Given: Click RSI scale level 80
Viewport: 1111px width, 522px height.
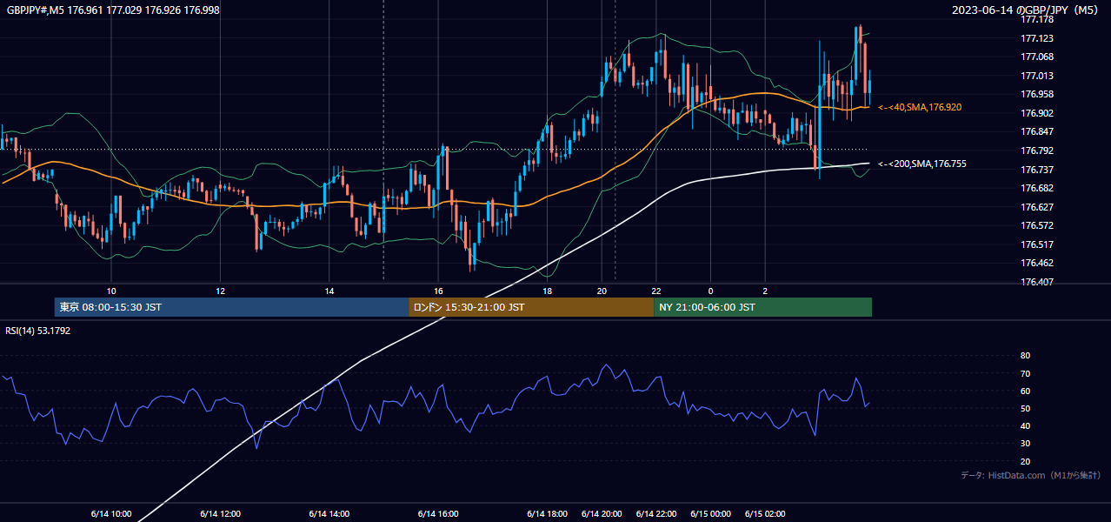Looking at the screenshot, I should coord(1025,356).
